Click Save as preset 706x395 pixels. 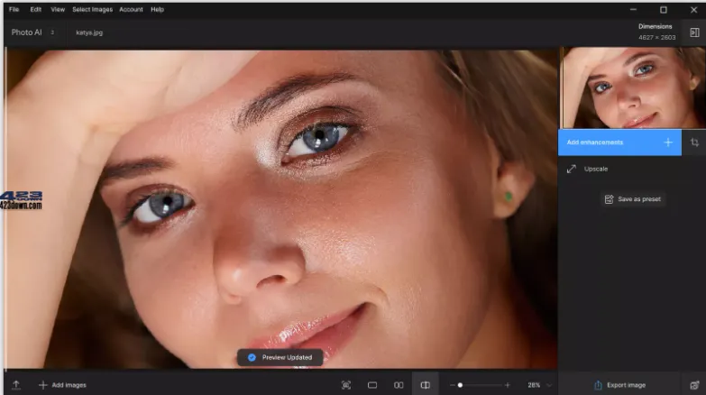[x=633, y=199]
